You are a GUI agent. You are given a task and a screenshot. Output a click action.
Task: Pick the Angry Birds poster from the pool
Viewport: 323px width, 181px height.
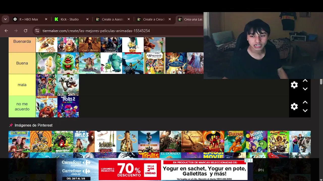[62, 142]
